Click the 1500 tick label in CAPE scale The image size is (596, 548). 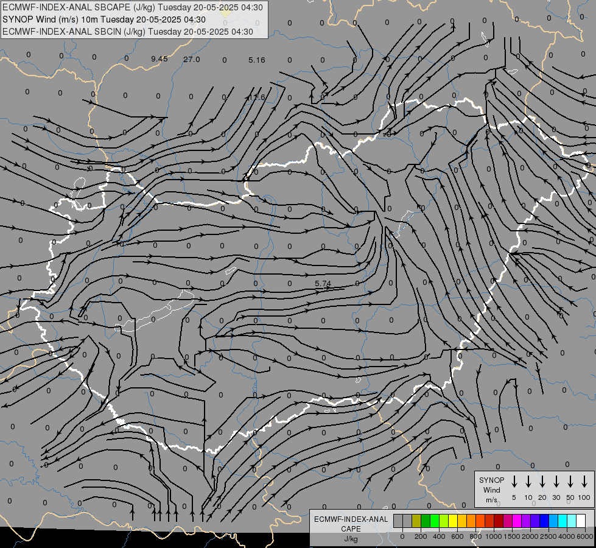511,536
